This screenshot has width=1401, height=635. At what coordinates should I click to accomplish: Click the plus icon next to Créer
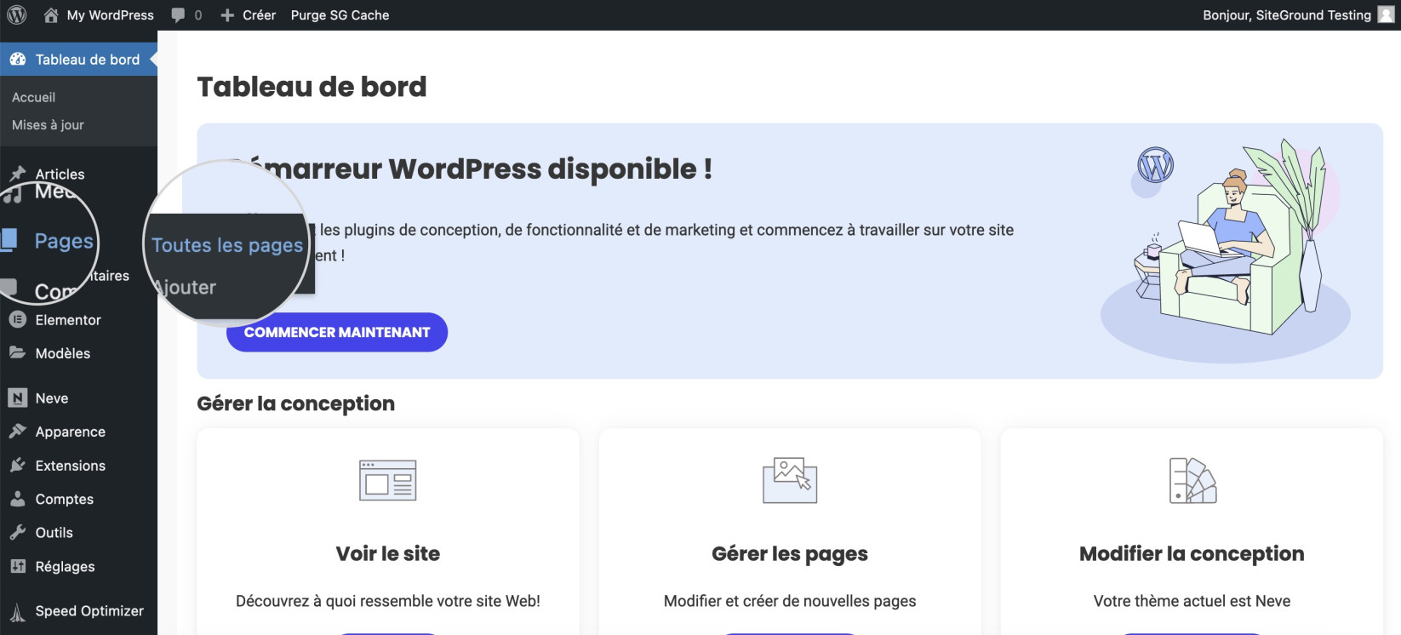coord(227,15)
